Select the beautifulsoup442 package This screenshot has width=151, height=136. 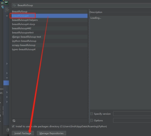click(x=50, y=28)
